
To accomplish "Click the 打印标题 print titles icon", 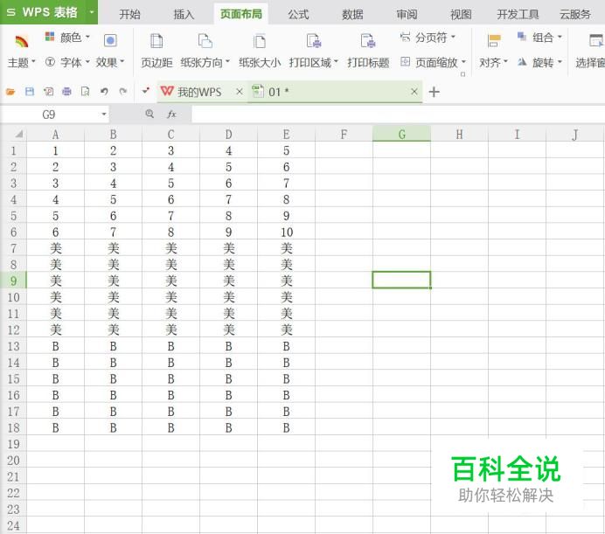I will tap(368, 41).
